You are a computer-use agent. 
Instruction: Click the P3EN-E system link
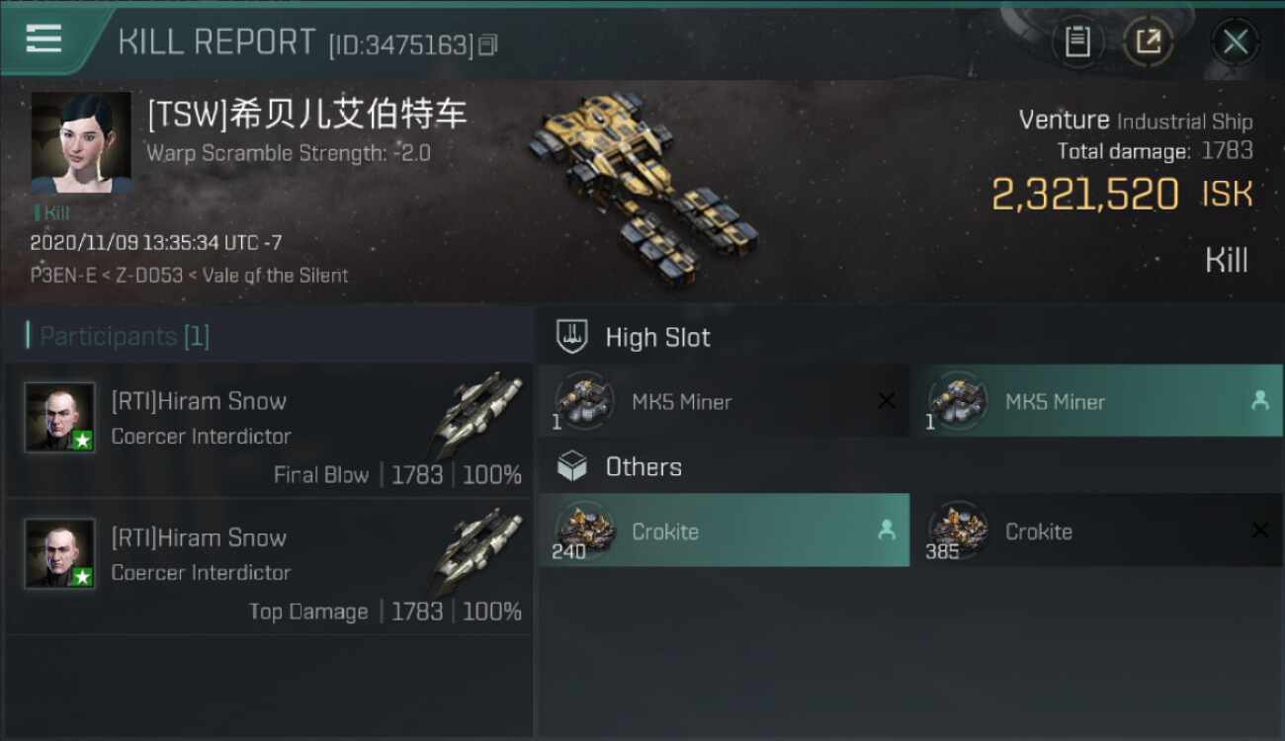point(63,276)
